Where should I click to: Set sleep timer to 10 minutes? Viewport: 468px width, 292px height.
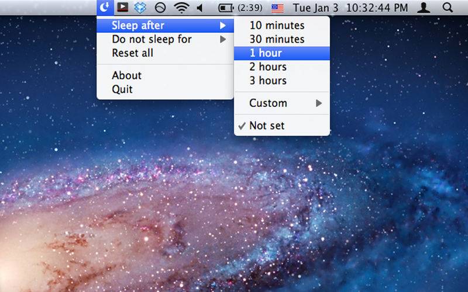277,26
